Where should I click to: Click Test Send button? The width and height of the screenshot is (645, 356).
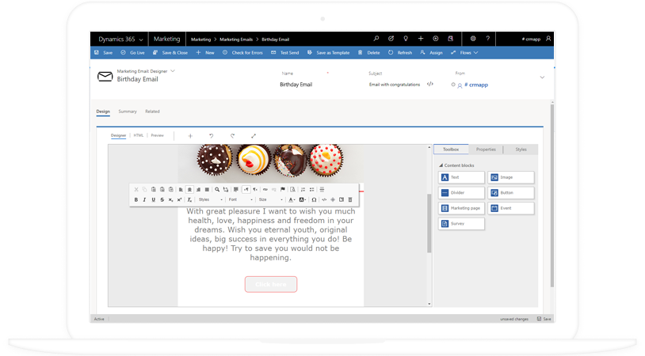click(284, 52)
